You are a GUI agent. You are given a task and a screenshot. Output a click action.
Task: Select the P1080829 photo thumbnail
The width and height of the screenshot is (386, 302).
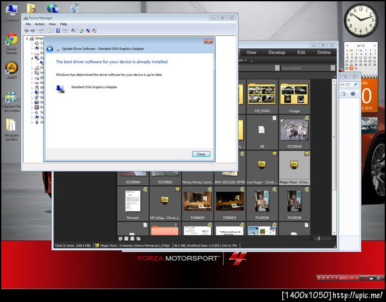[198, 203]
